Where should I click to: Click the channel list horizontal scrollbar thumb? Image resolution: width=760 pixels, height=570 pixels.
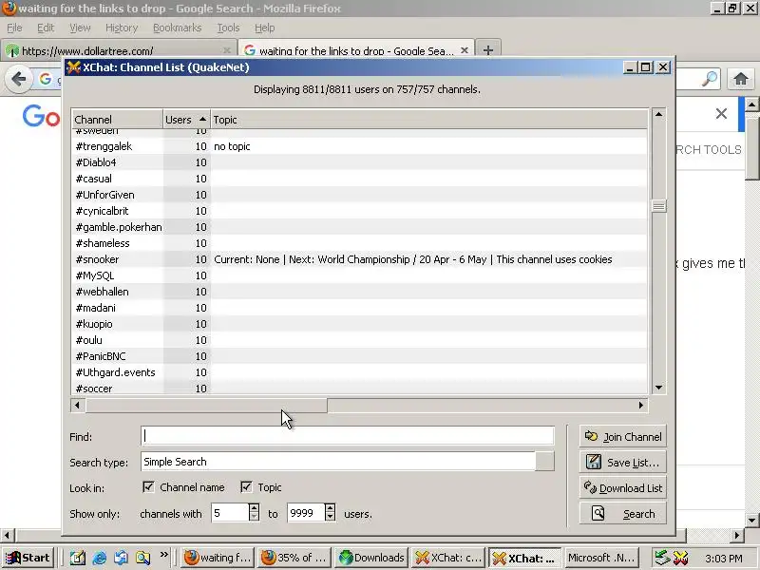tap(206, 405)
